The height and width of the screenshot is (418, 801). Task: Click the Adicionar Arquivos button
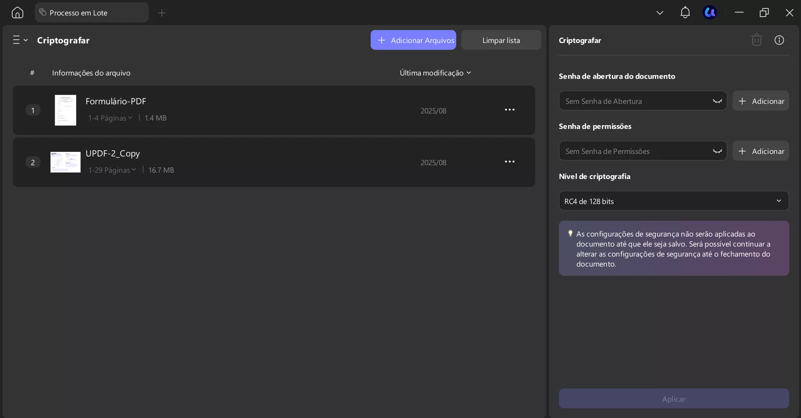point(413,40)
